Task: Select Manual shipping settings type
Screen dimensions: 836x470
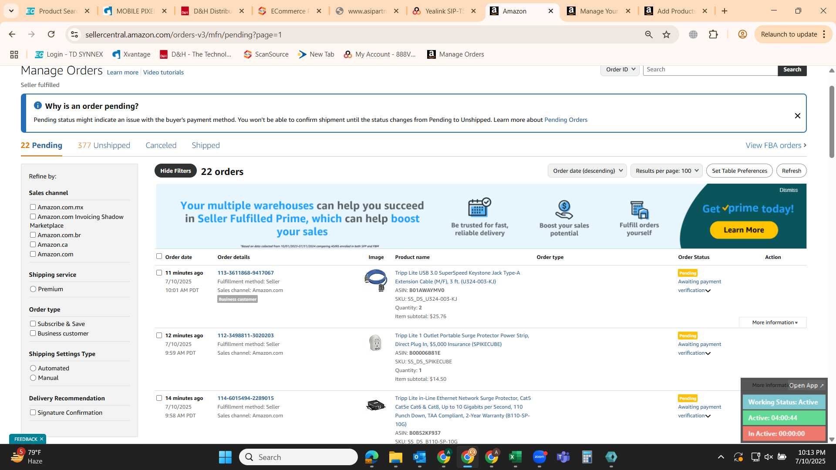Action: click(33, 378)
